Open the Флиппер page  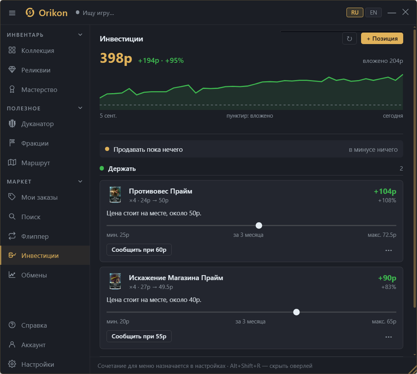click(x=45, y=236)
